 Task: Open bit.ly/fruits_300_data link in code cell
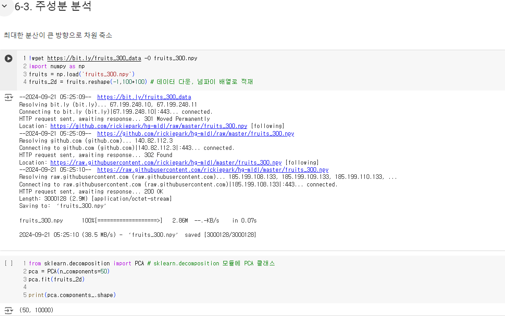click(94, 58)
